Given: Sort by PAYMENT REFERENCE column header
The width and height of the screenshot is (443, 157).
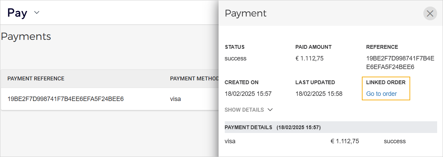Looking at the screenshot, I should (x=36, y=79).
